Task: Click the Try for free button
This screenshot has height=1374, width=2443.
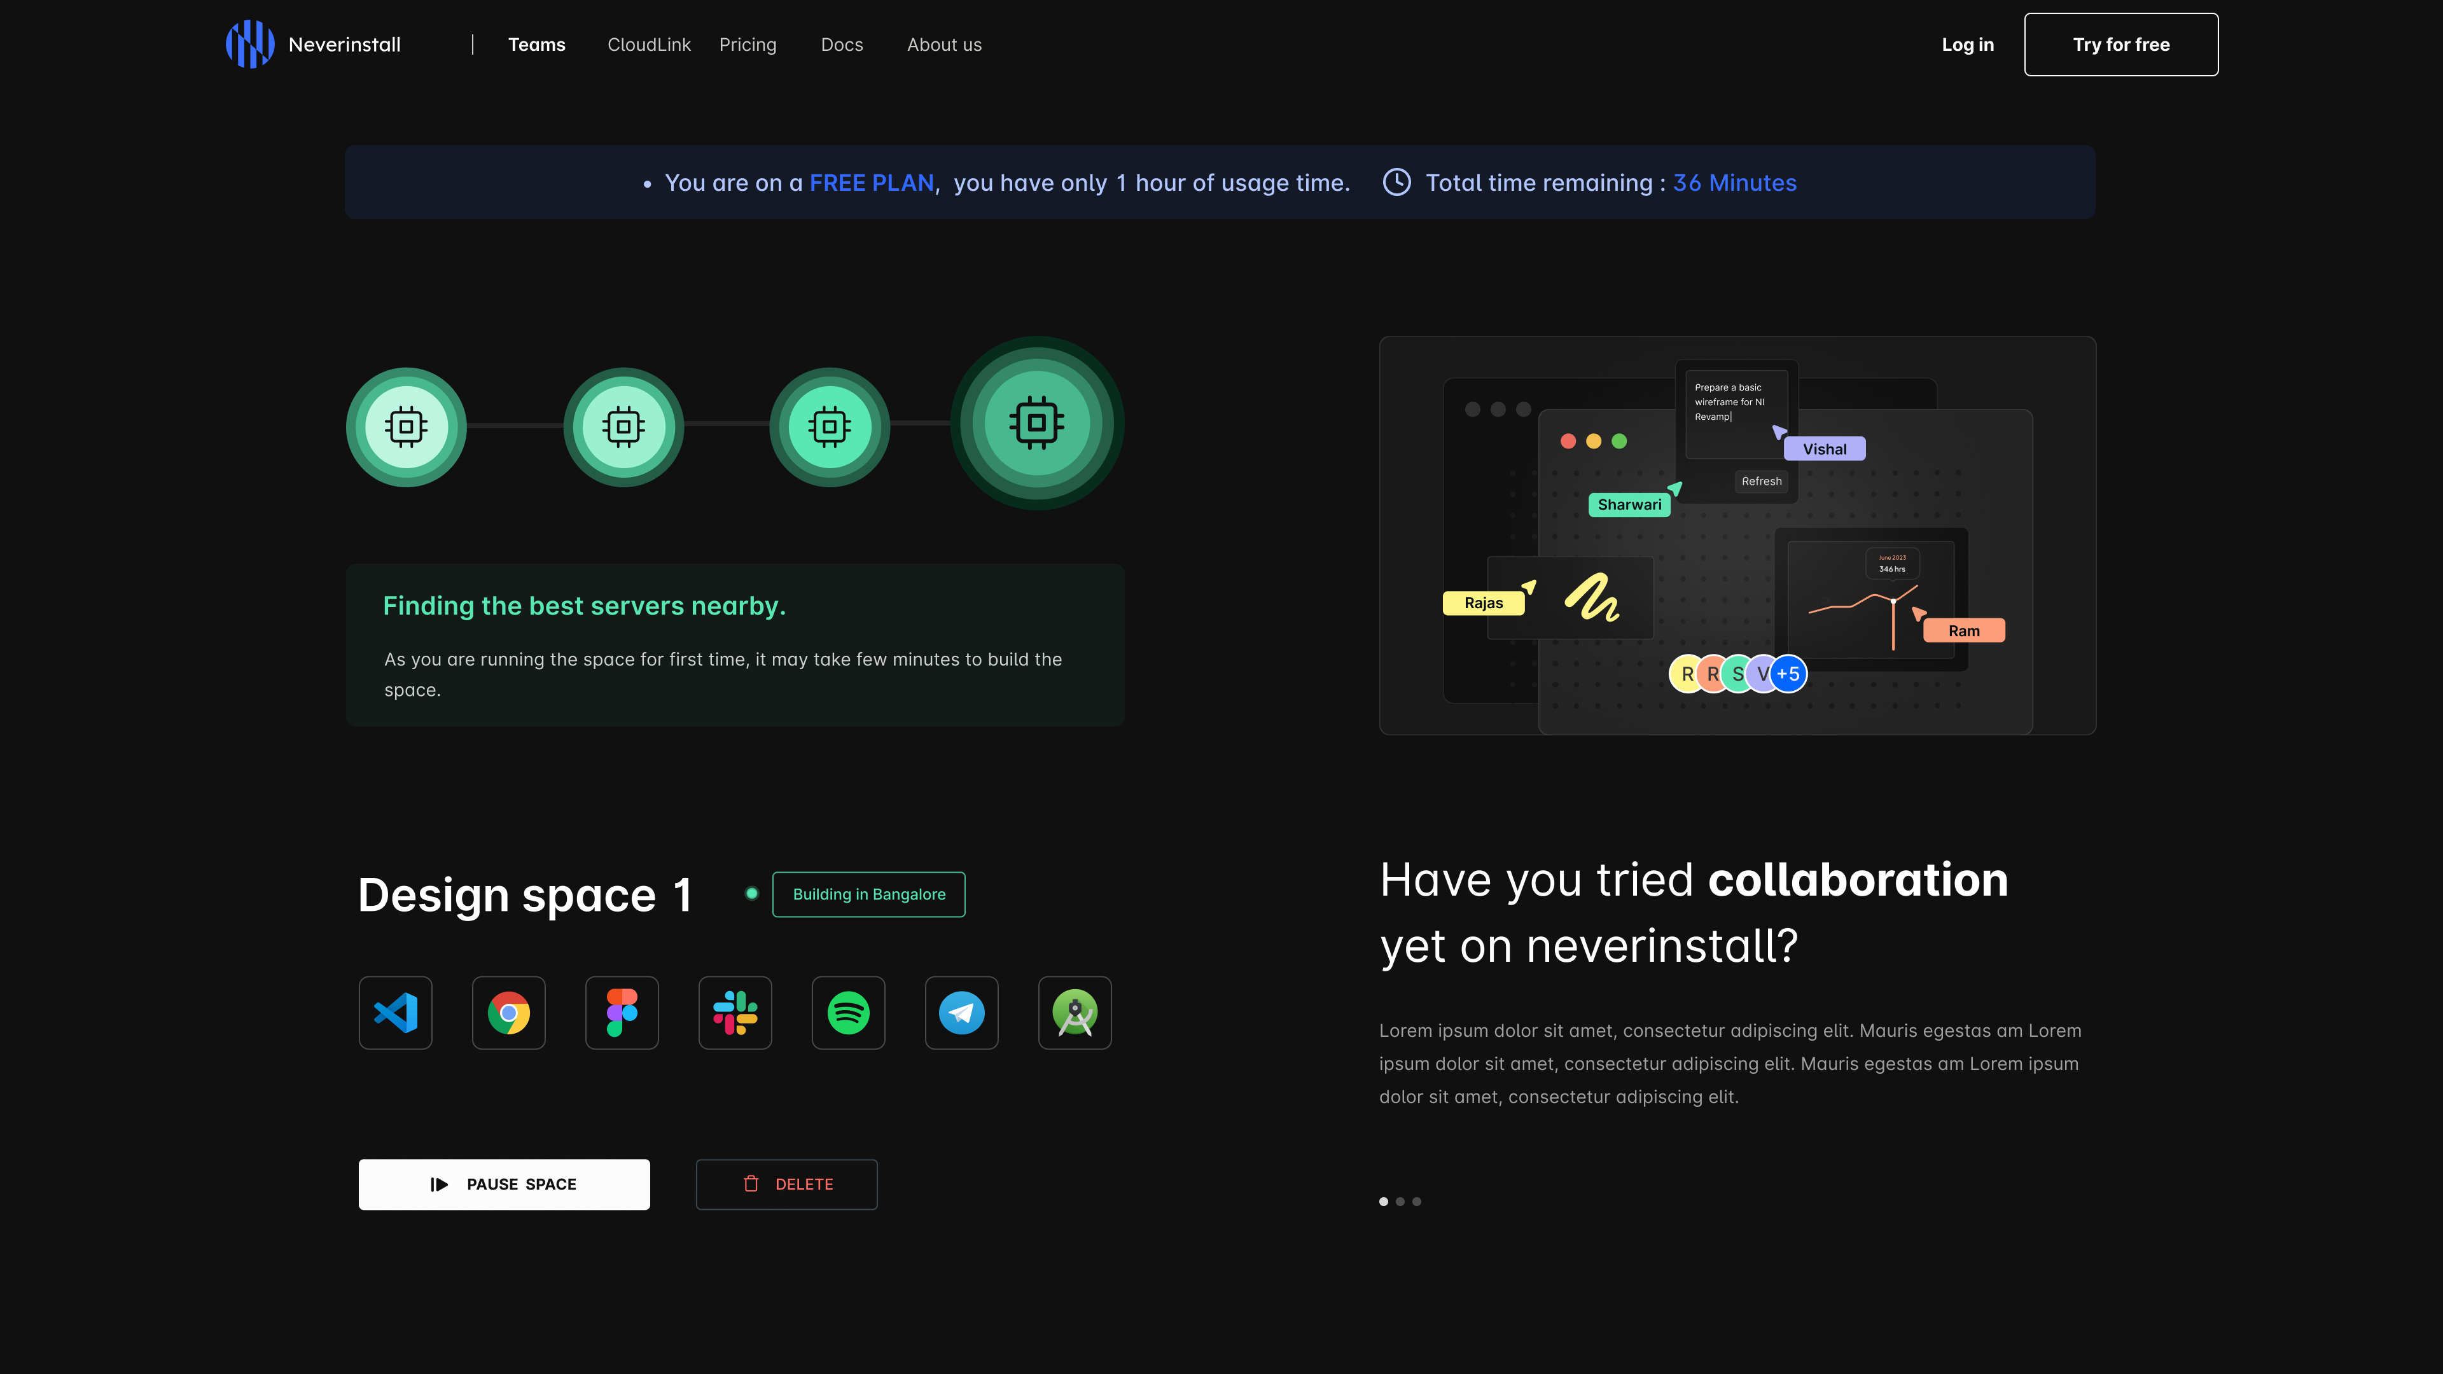Action: (x=2120, y=44)
